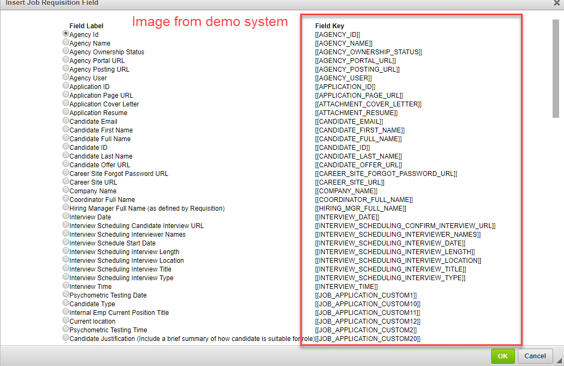Click the [[JOB_APPLICATION_CUSTOM12]] field key

pos(368,321)
